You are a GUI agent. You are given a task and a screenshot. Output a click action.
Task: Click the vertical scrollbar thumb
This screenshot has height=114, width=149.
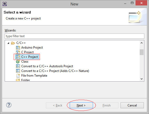(141, 52)
